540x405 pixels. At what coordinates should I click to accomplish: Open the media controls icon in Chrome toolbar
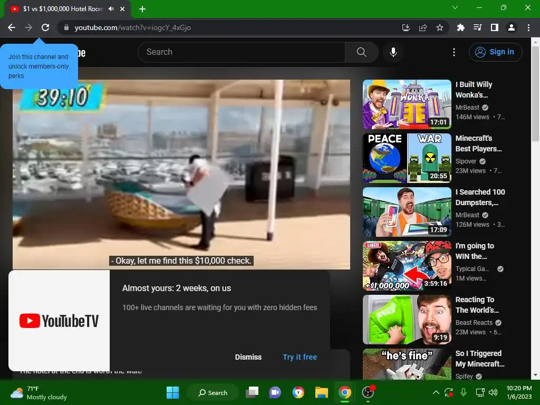coord(477,27)
